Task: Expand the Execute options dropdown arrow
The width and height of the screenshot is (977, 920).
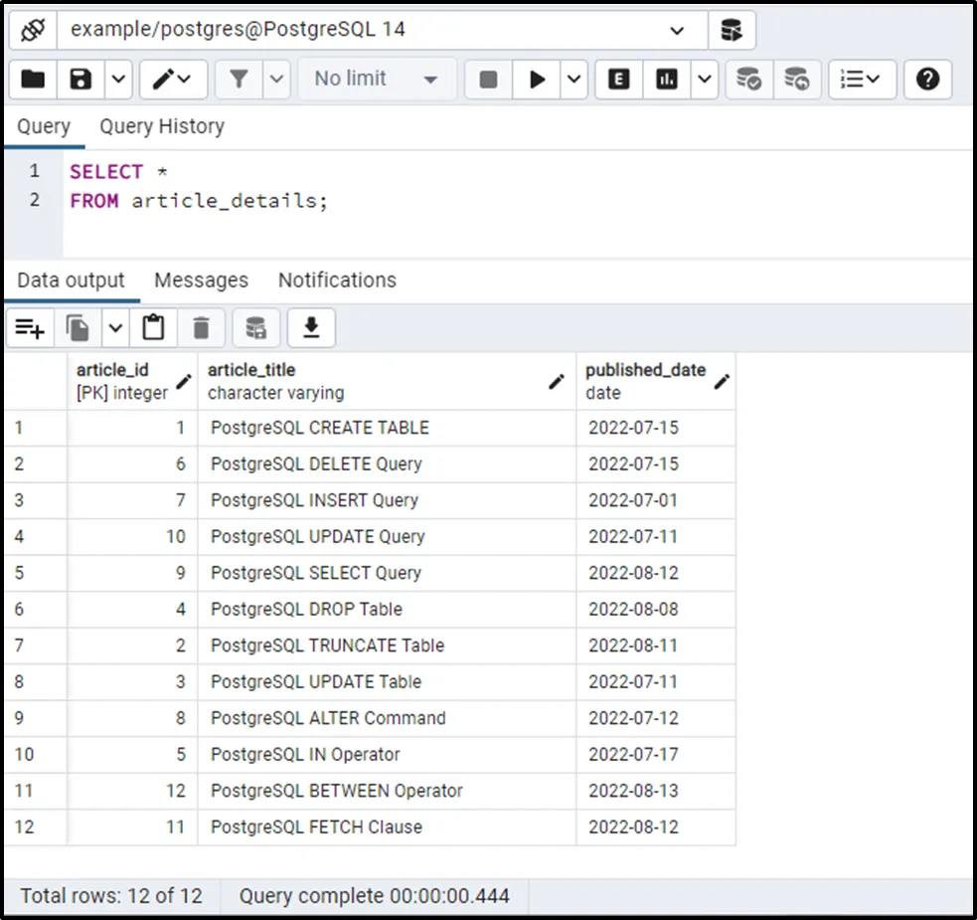Action: point(574,80)
